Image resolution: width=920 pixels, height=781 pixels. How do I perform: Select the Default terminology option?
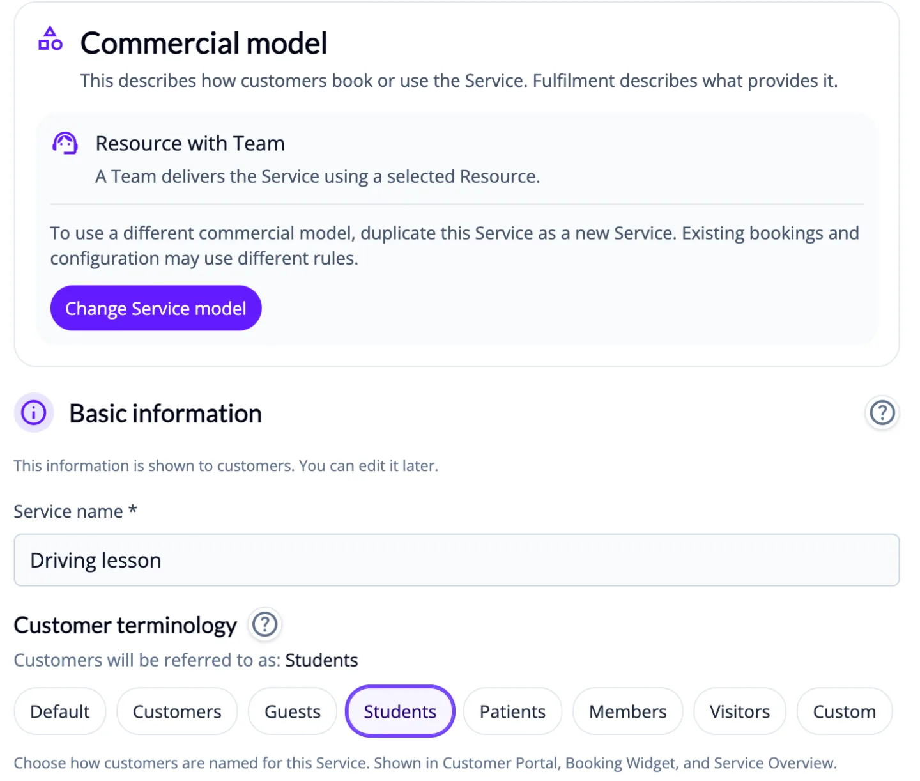[x=60, y=711]
